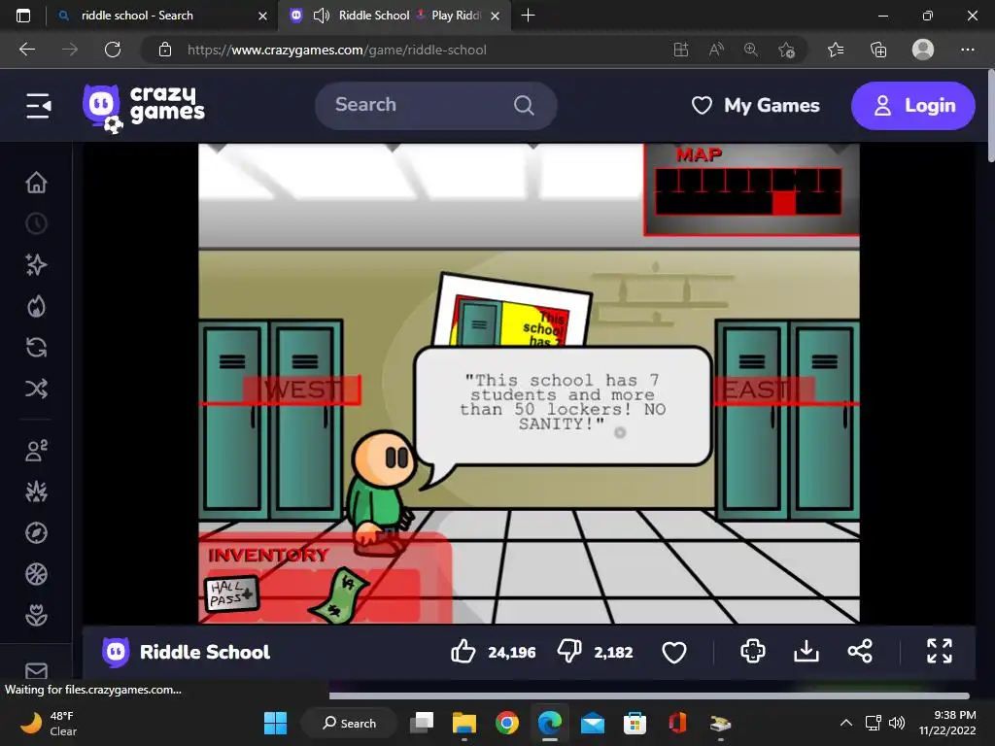Like Riddle School with thumbs up
The width and height of the screenshot is (995, 746).
click(463, 652)
